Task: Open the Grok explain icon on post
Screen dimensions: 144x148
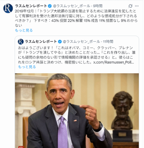Action: click(x=130, y=6)
